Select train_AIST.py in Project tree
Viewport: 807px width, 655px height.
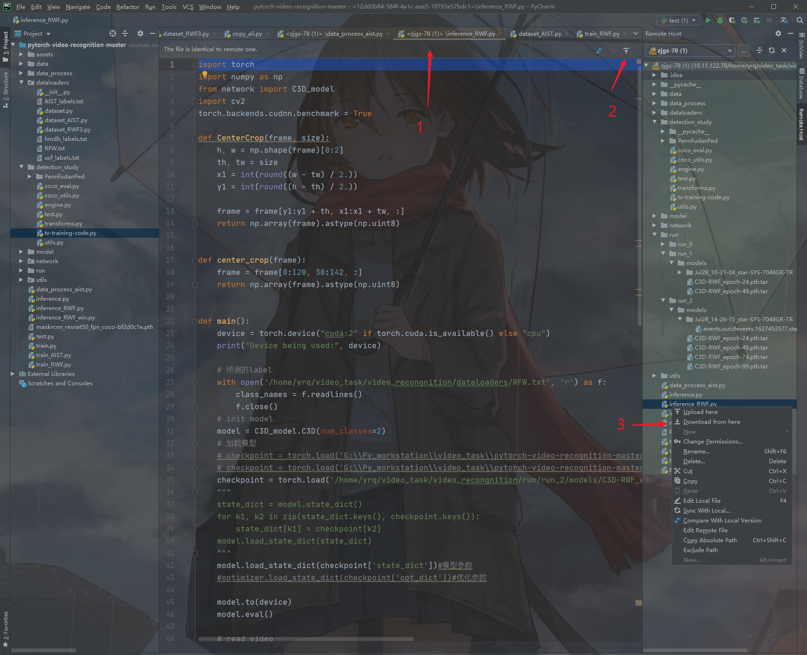pyautogui.click(x=53, y=355)
